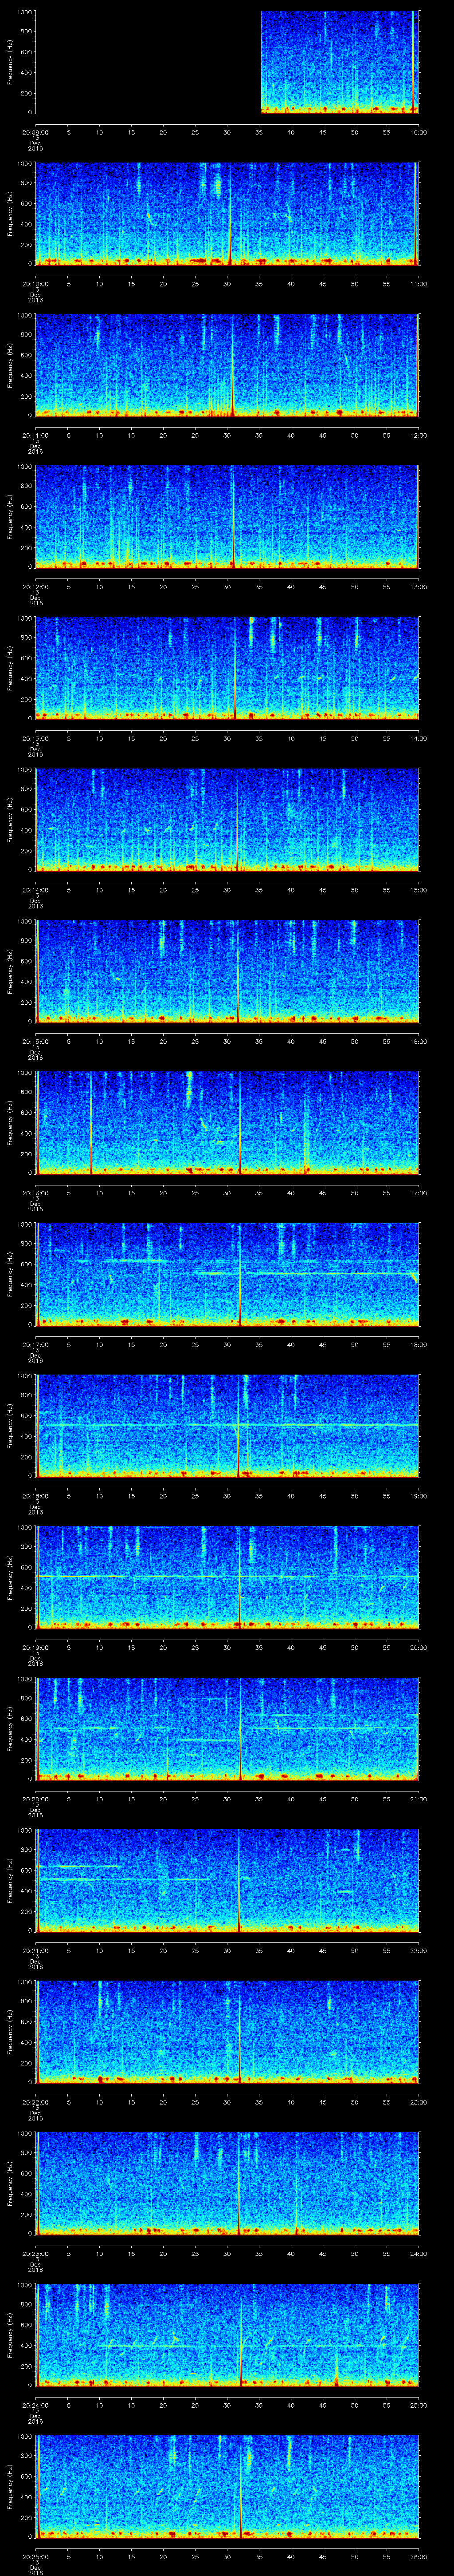This screenshot has width=454, height=2576.
Task: Click the 20:15:00 time axis label
Action: point(35,1041)
